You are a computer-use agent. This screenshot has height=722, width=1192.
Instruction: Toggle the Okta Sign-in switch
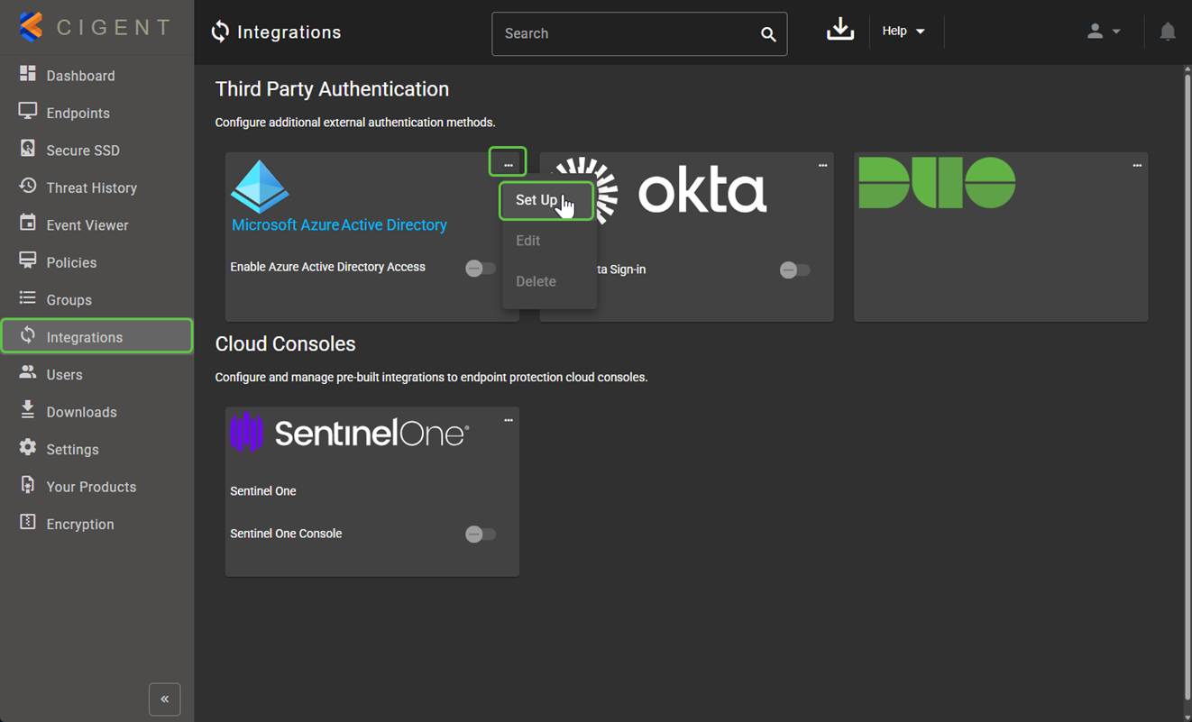[x=794, y=270]
